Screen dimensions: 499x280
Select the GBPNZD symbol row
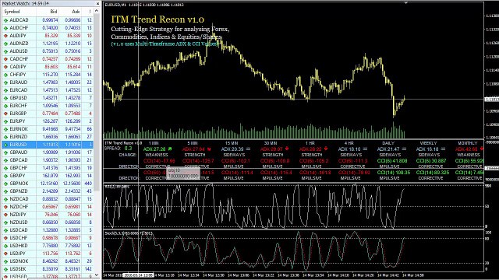48,191
